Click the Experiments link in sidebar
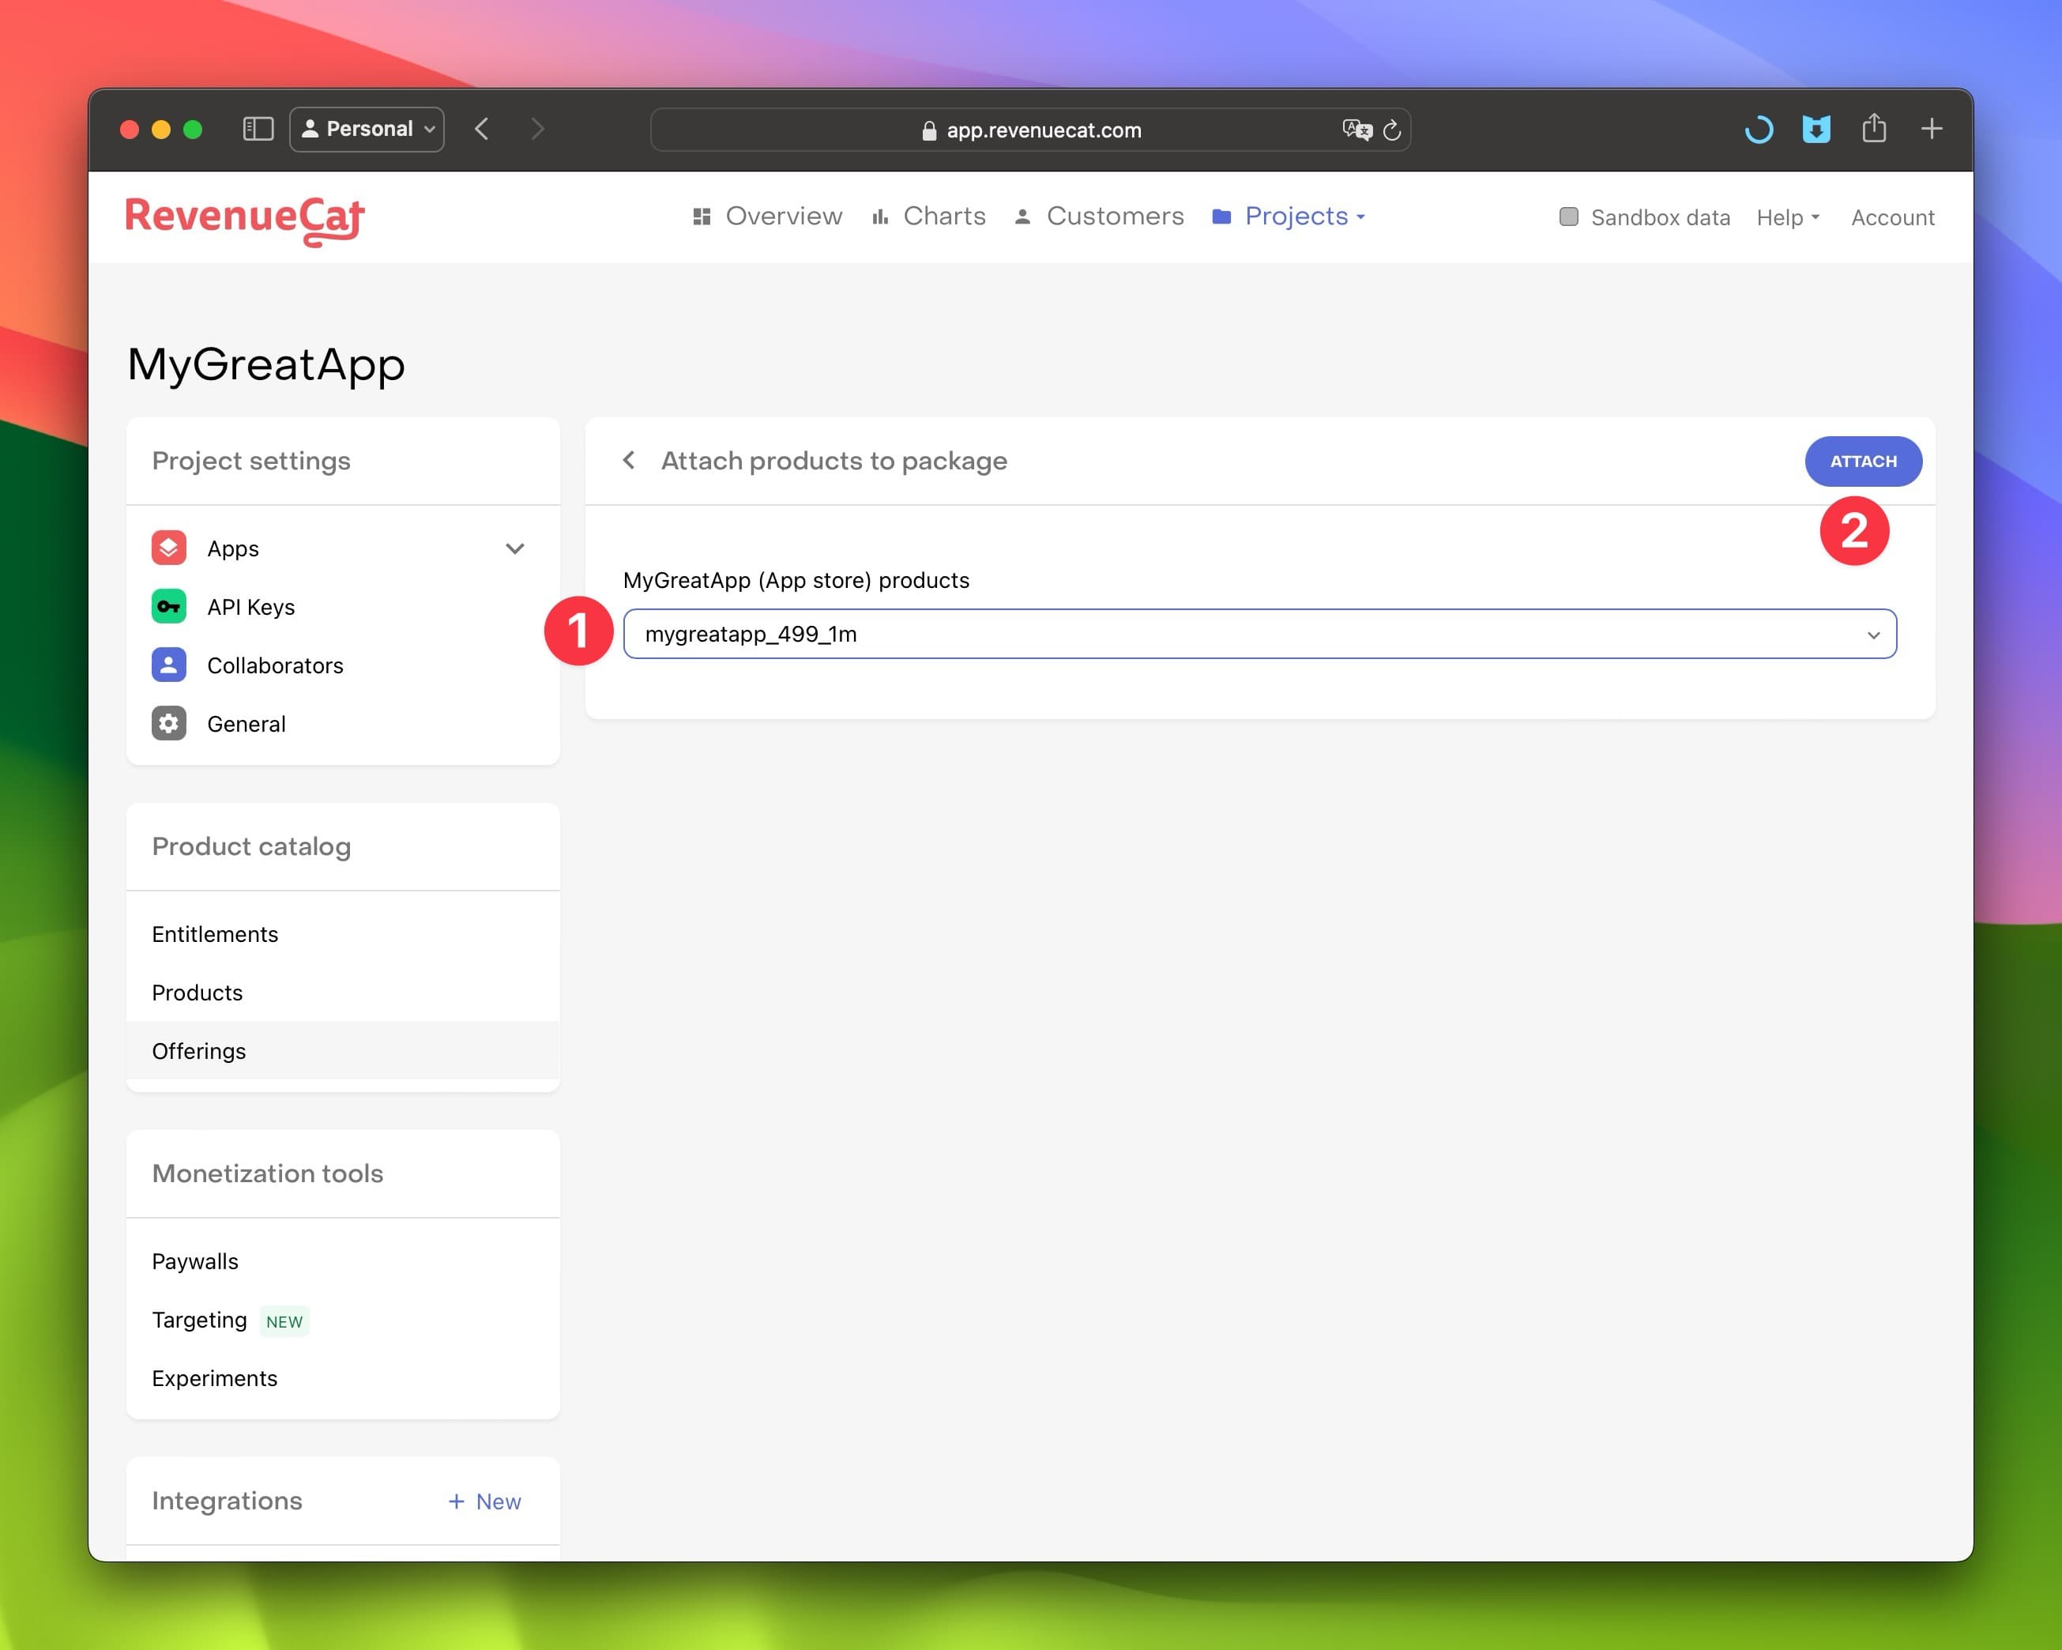Viewport: 2062px width, 1650px height. coord(214,1377)
